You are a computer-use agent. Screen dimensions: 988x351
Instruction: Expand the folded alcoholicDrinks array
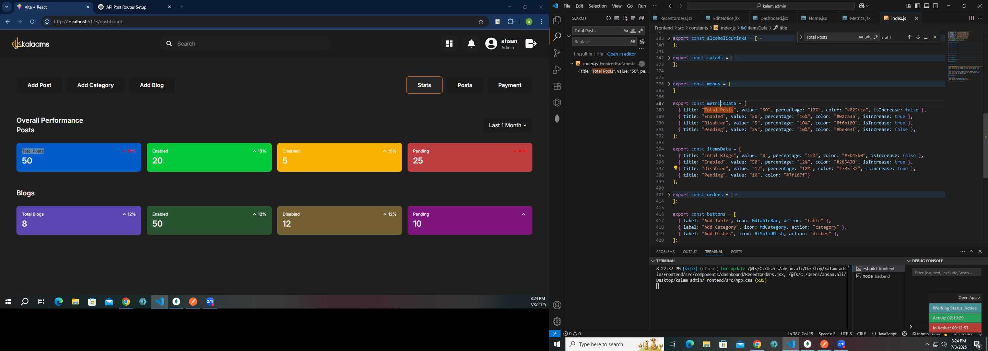pos(669,38)
